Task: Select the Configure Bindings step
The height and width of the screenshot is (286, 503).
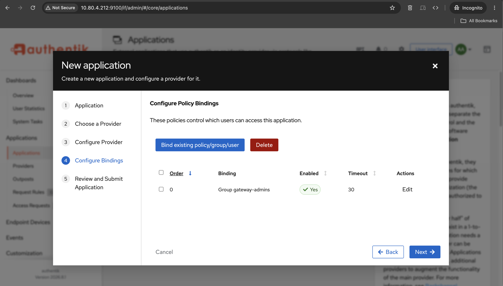Action: click(x=99, y=160)
